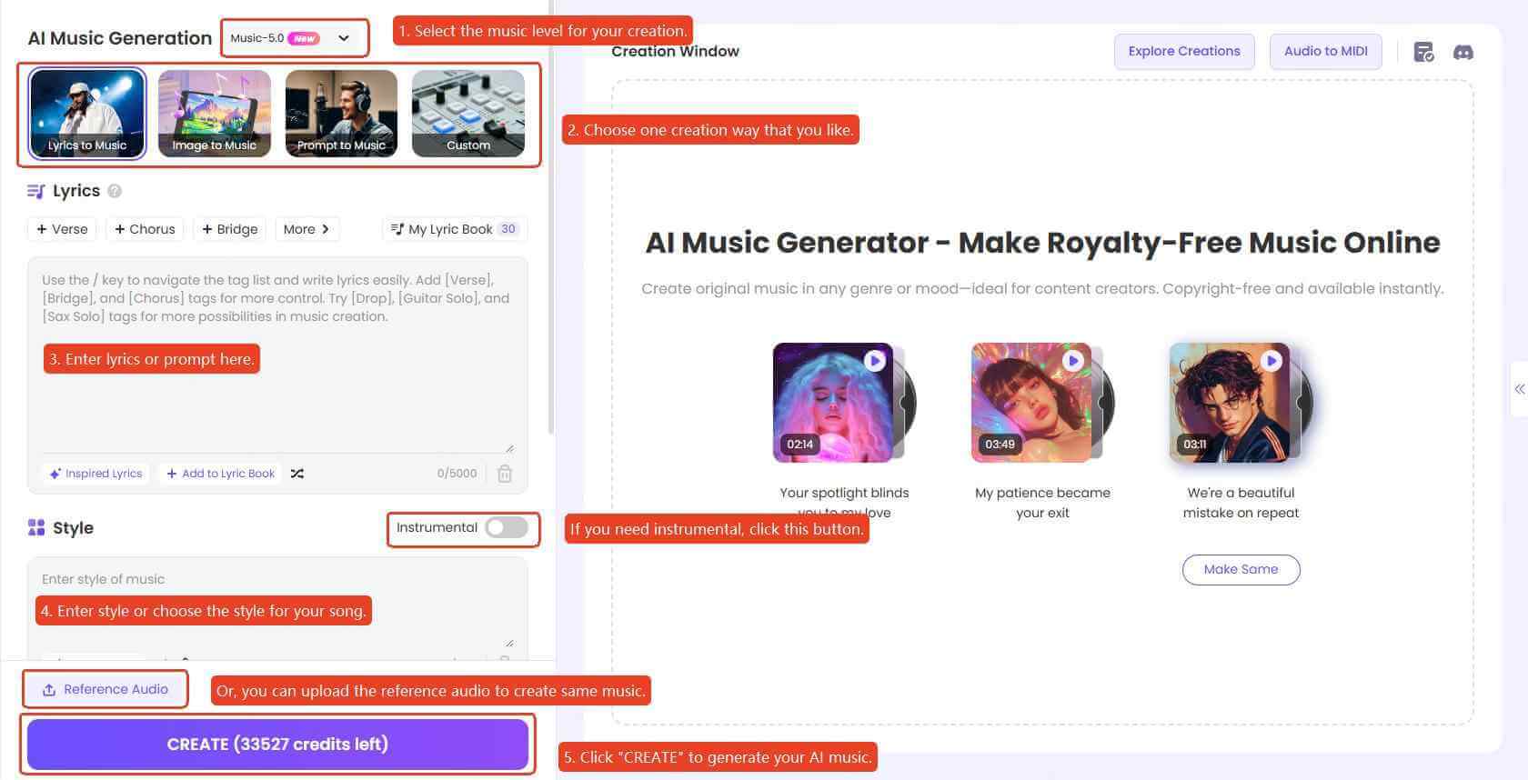Screen dimensions: 1528x780
Task: Expand the More tags menu
Action: click(307, 229)
